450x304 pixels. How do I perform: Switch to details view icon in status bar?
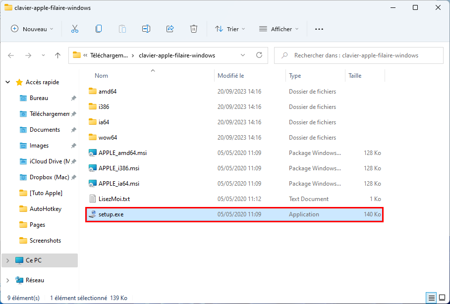(431, 298)
